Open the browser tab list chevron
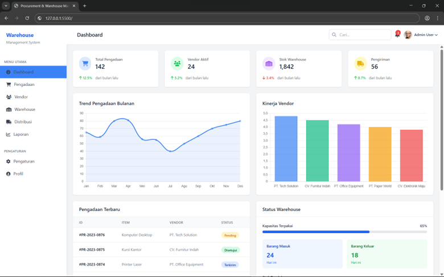This screenshot has width=444, height=277. [x=6, y=6]
